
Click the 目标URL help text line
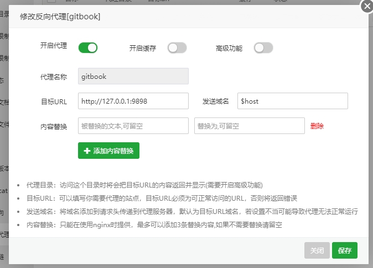162,198
